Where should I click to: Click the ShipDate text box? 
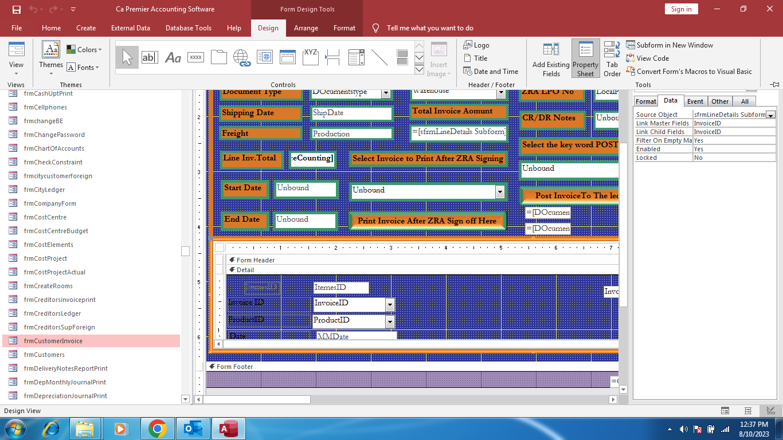coord(351,113)
